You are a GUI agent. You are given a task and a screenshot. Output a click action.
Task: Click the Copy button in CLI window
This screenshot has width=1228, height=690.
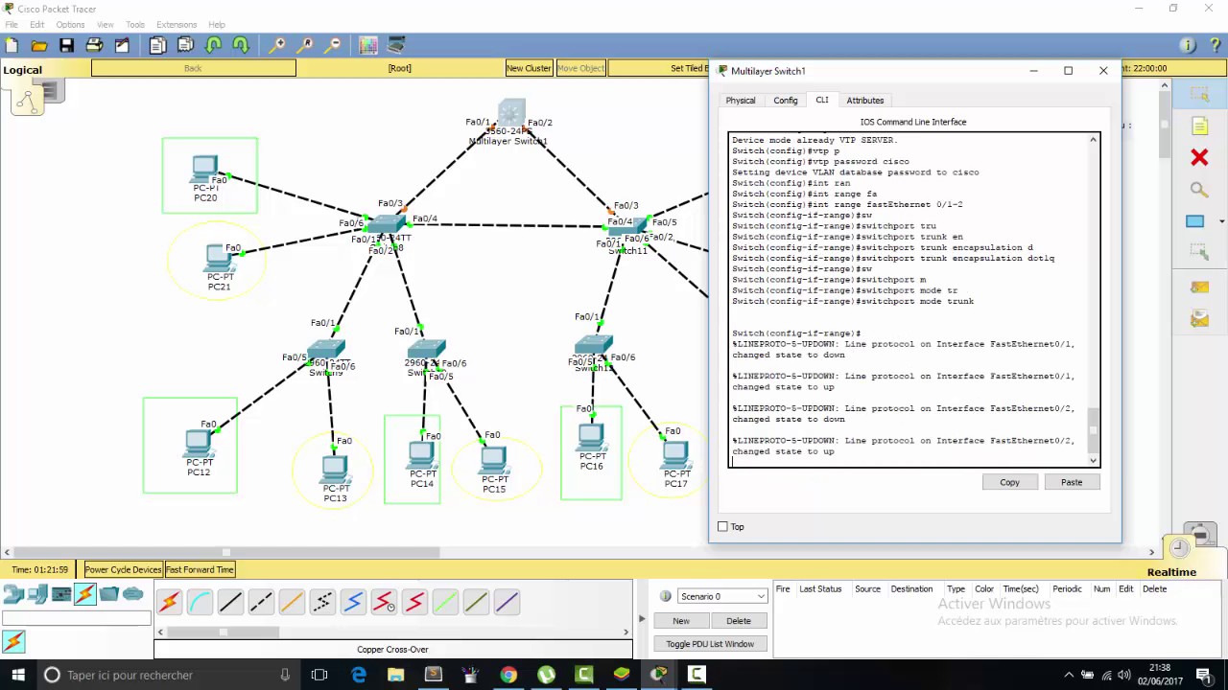1010,482
